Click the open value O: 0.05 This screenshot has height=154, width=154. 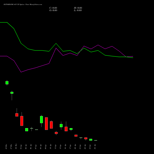[53, 10]
